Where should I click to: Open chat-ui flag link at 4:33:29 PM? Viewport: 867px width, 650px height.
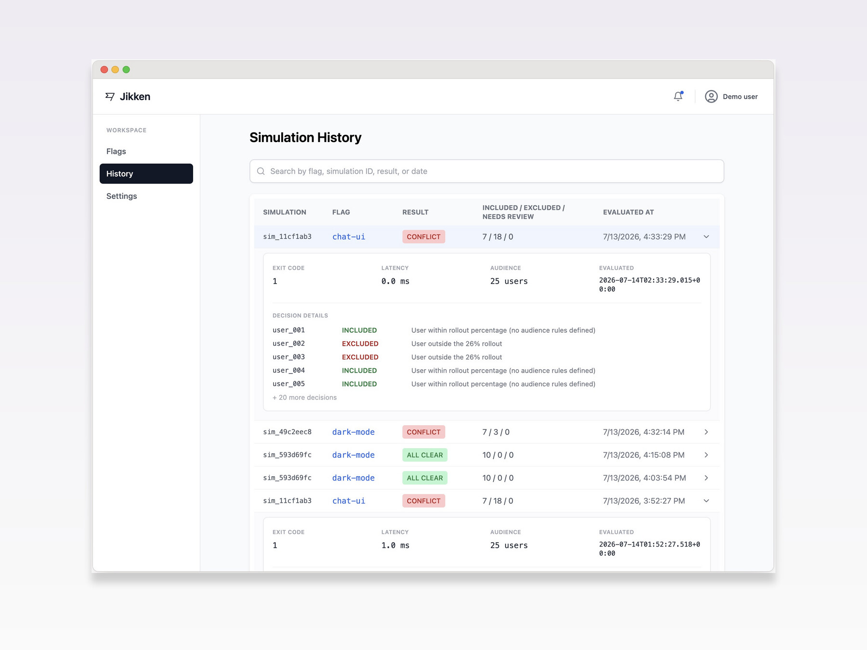tap(349, 236)
